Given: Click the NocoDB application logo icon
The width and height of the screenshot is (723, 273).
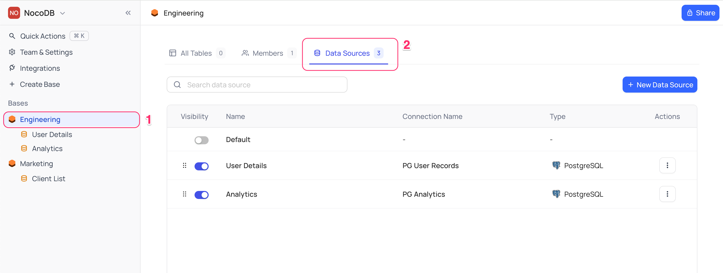Looking at the screenshot, I should 14,13.
